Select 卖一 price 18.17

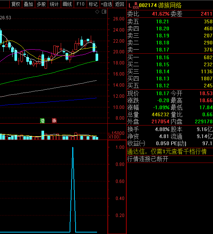click(x=162, y=50)
